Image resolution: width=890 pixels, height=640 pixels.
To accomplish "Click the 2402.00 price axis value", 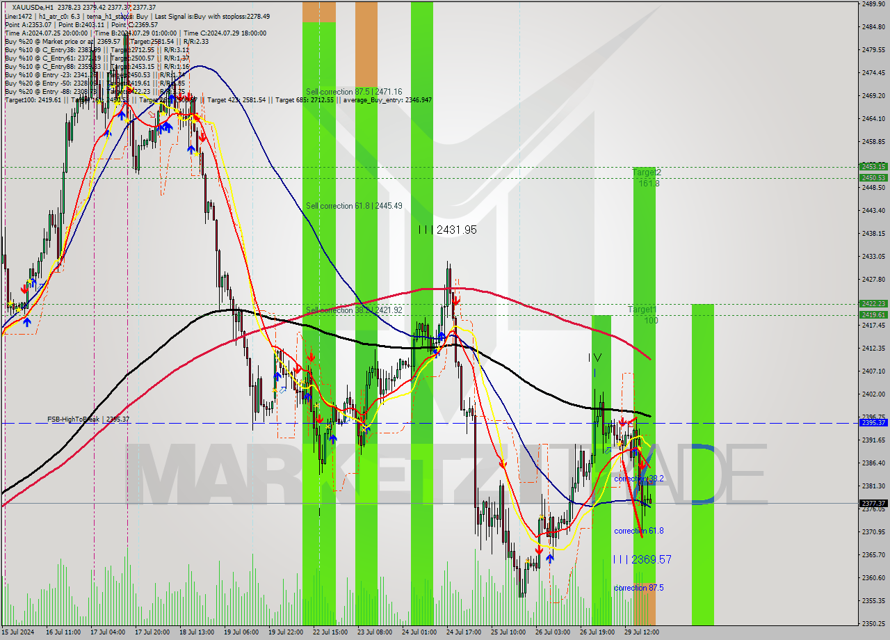I will [873, 394].
